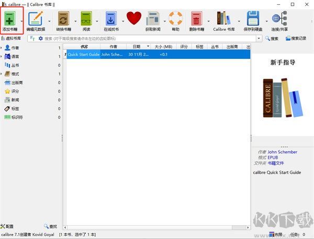Select the Quick Start Guide book title
Viewport: 314px width, 239px height.
point(84,54)
